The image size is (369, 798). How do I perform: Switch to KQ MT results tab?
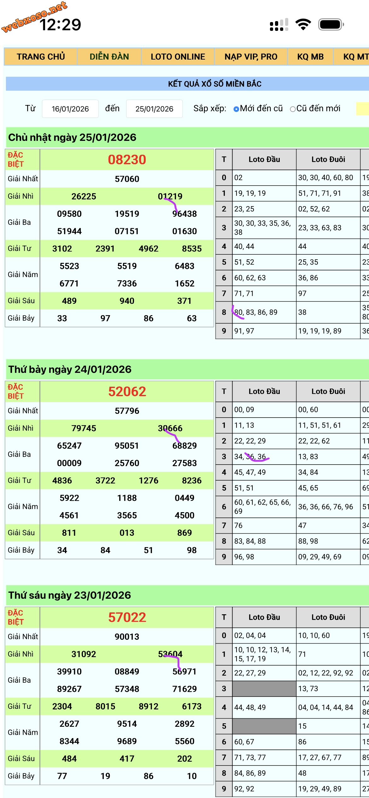click(x=355, y=57)
